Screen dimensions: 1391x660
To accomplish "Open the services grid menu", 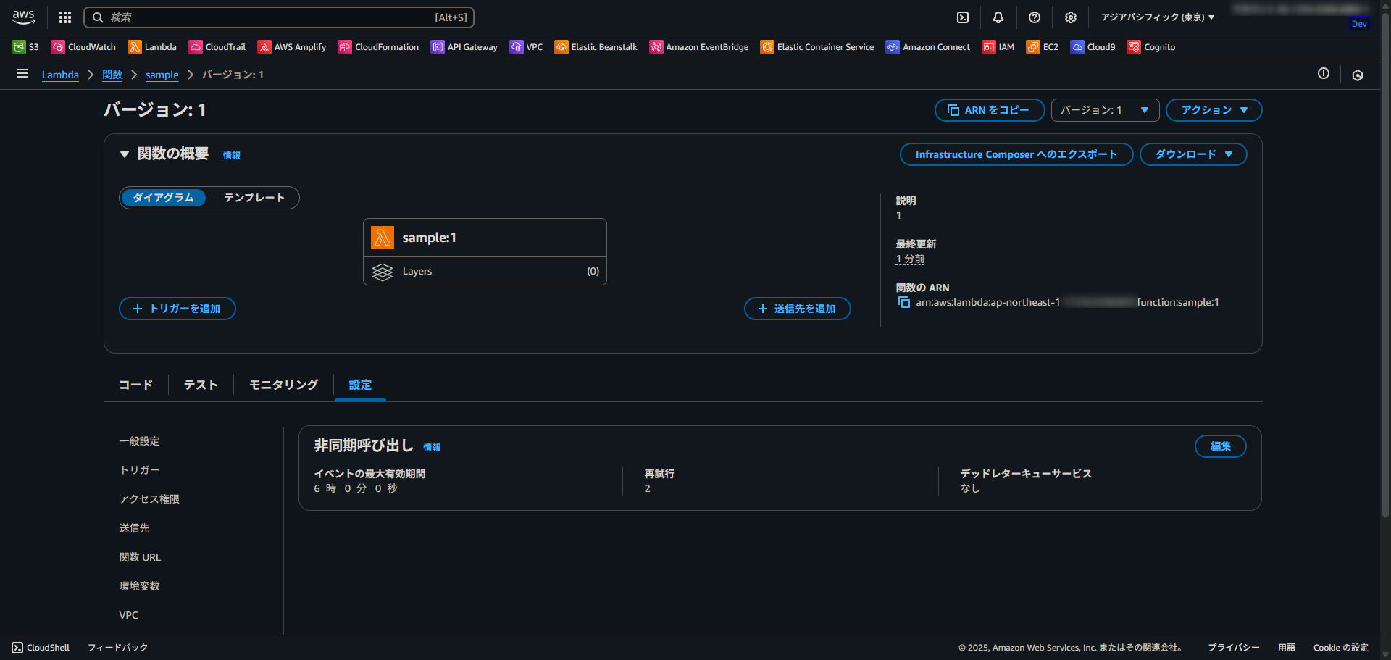I will [65, 17].
